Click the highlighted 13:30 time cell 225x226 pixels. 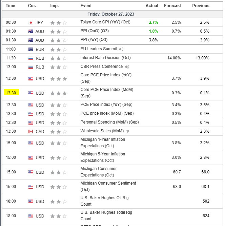(11, 93)
